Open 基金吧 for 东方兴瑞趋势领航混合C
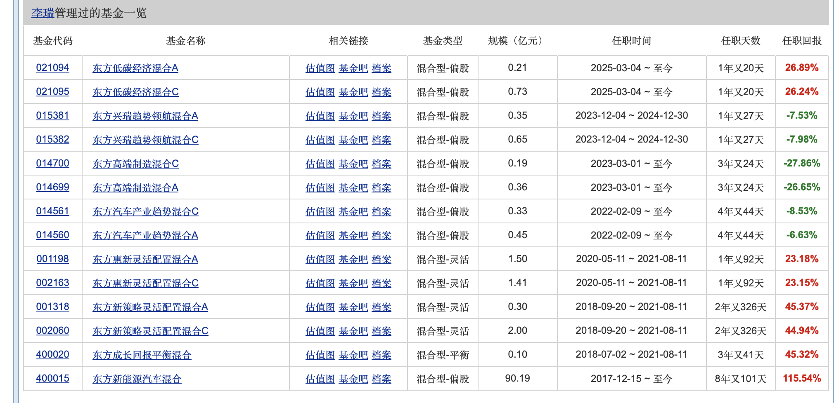Viewport: 834px width, 403px height. (353, 140)
